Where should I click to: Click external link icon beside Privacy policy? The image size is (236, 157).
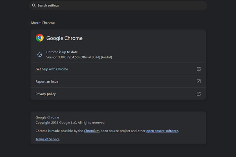point(199,94)
